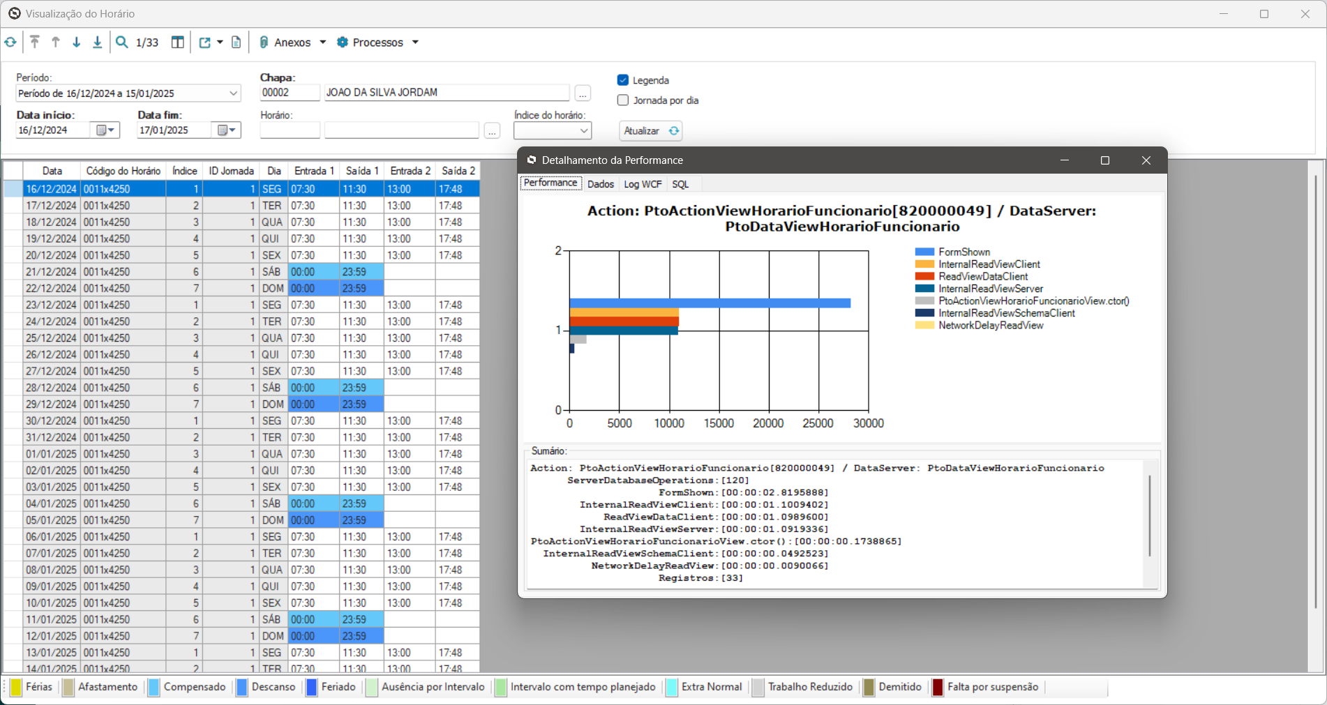
Task: Expand the Índice do horário dropdown
Action: coord(584,130)
